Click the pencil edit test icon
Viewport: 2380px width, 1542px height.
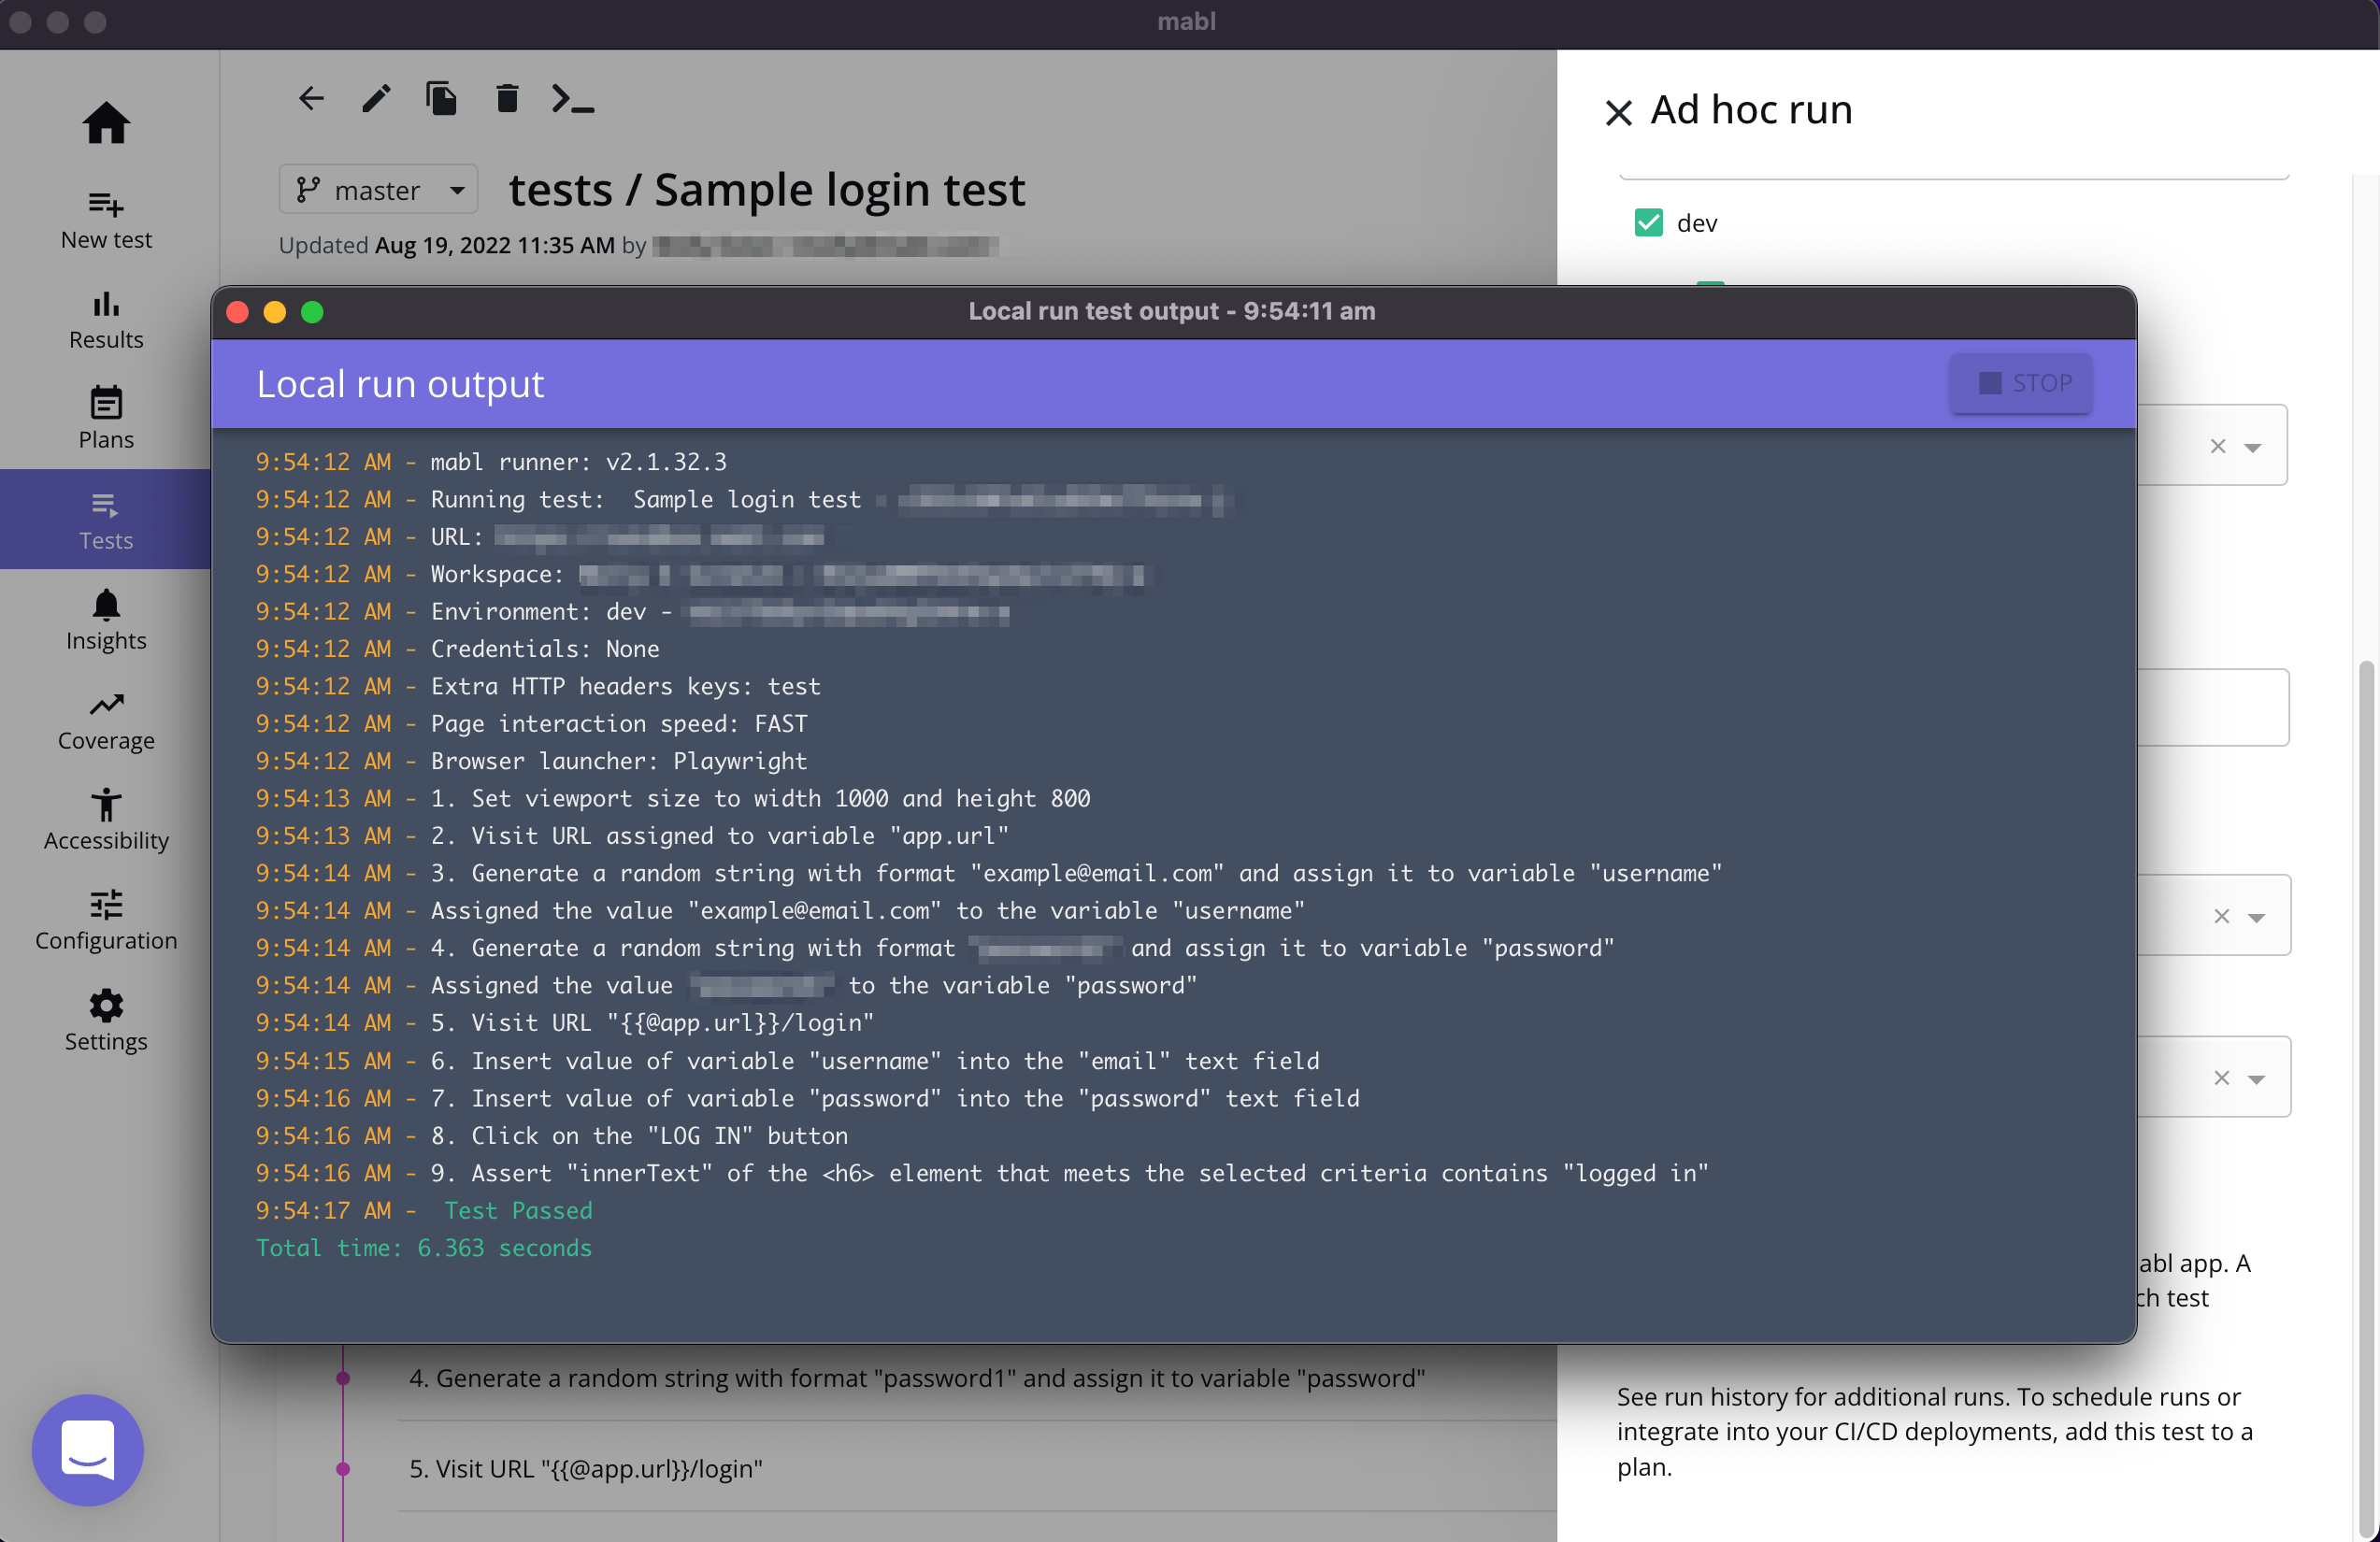(376, 99)
